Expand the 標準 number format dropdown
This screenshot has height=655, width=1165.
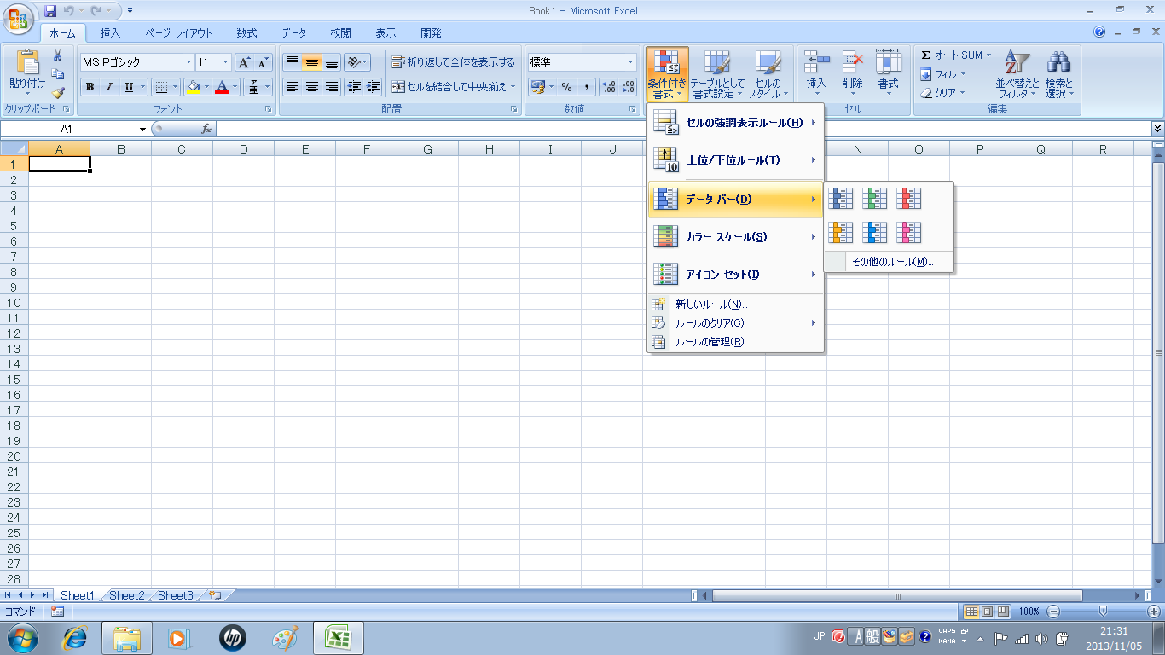[631, 62]
